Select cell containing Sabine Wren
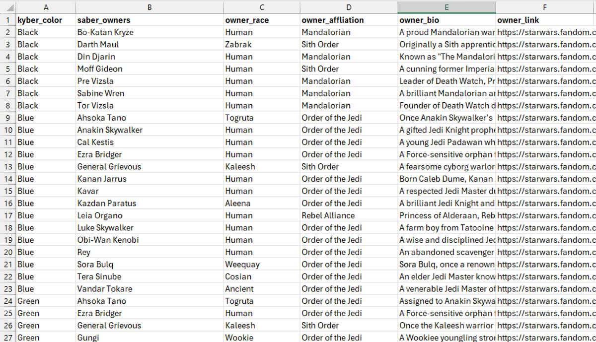This screenshot has width=596, height=342. (149, 93)
